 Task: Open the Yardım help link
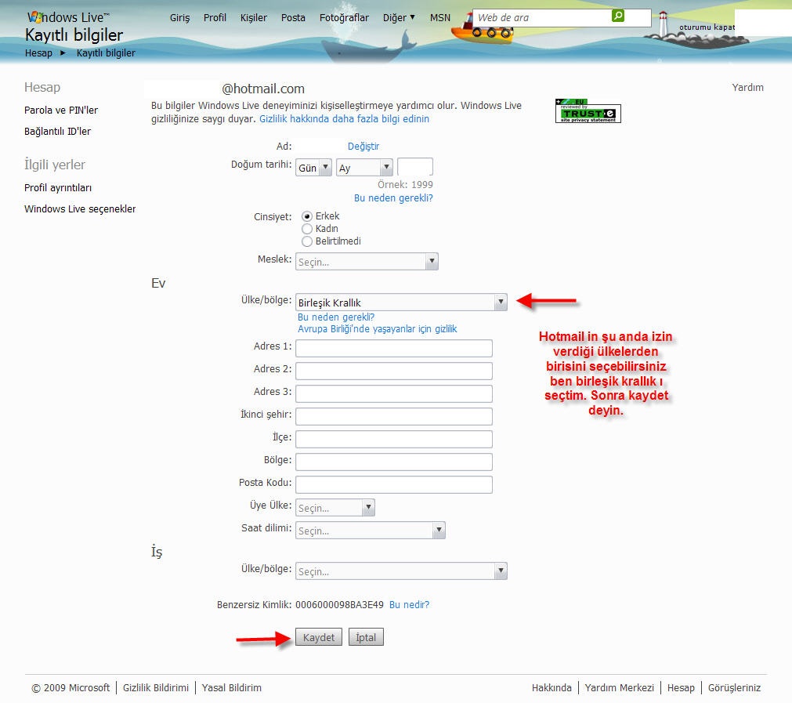click(747, 88)
